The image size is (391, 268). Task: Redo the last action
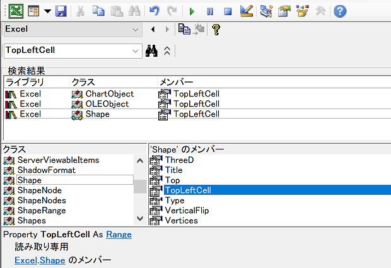172,11
